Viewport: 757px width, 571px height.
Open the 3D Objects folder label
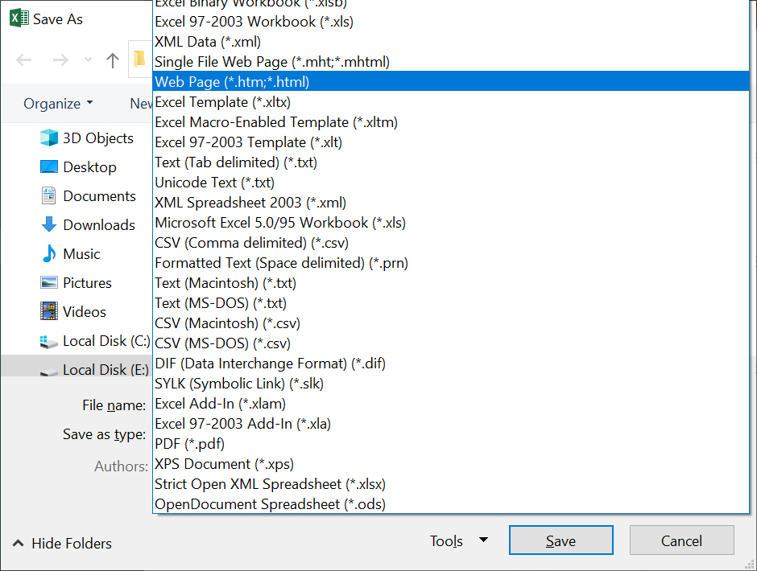click(x=98, y=138)
